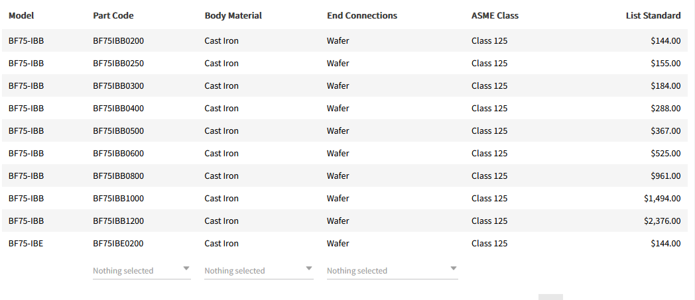Viewport: 695px width, 300px height.
Task: Click the Body Material column header
Action: point(233,16)
